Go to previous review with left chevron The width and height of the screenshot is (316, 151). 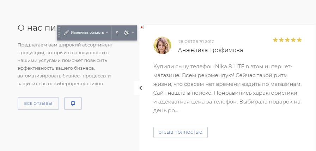click(140, 88)
